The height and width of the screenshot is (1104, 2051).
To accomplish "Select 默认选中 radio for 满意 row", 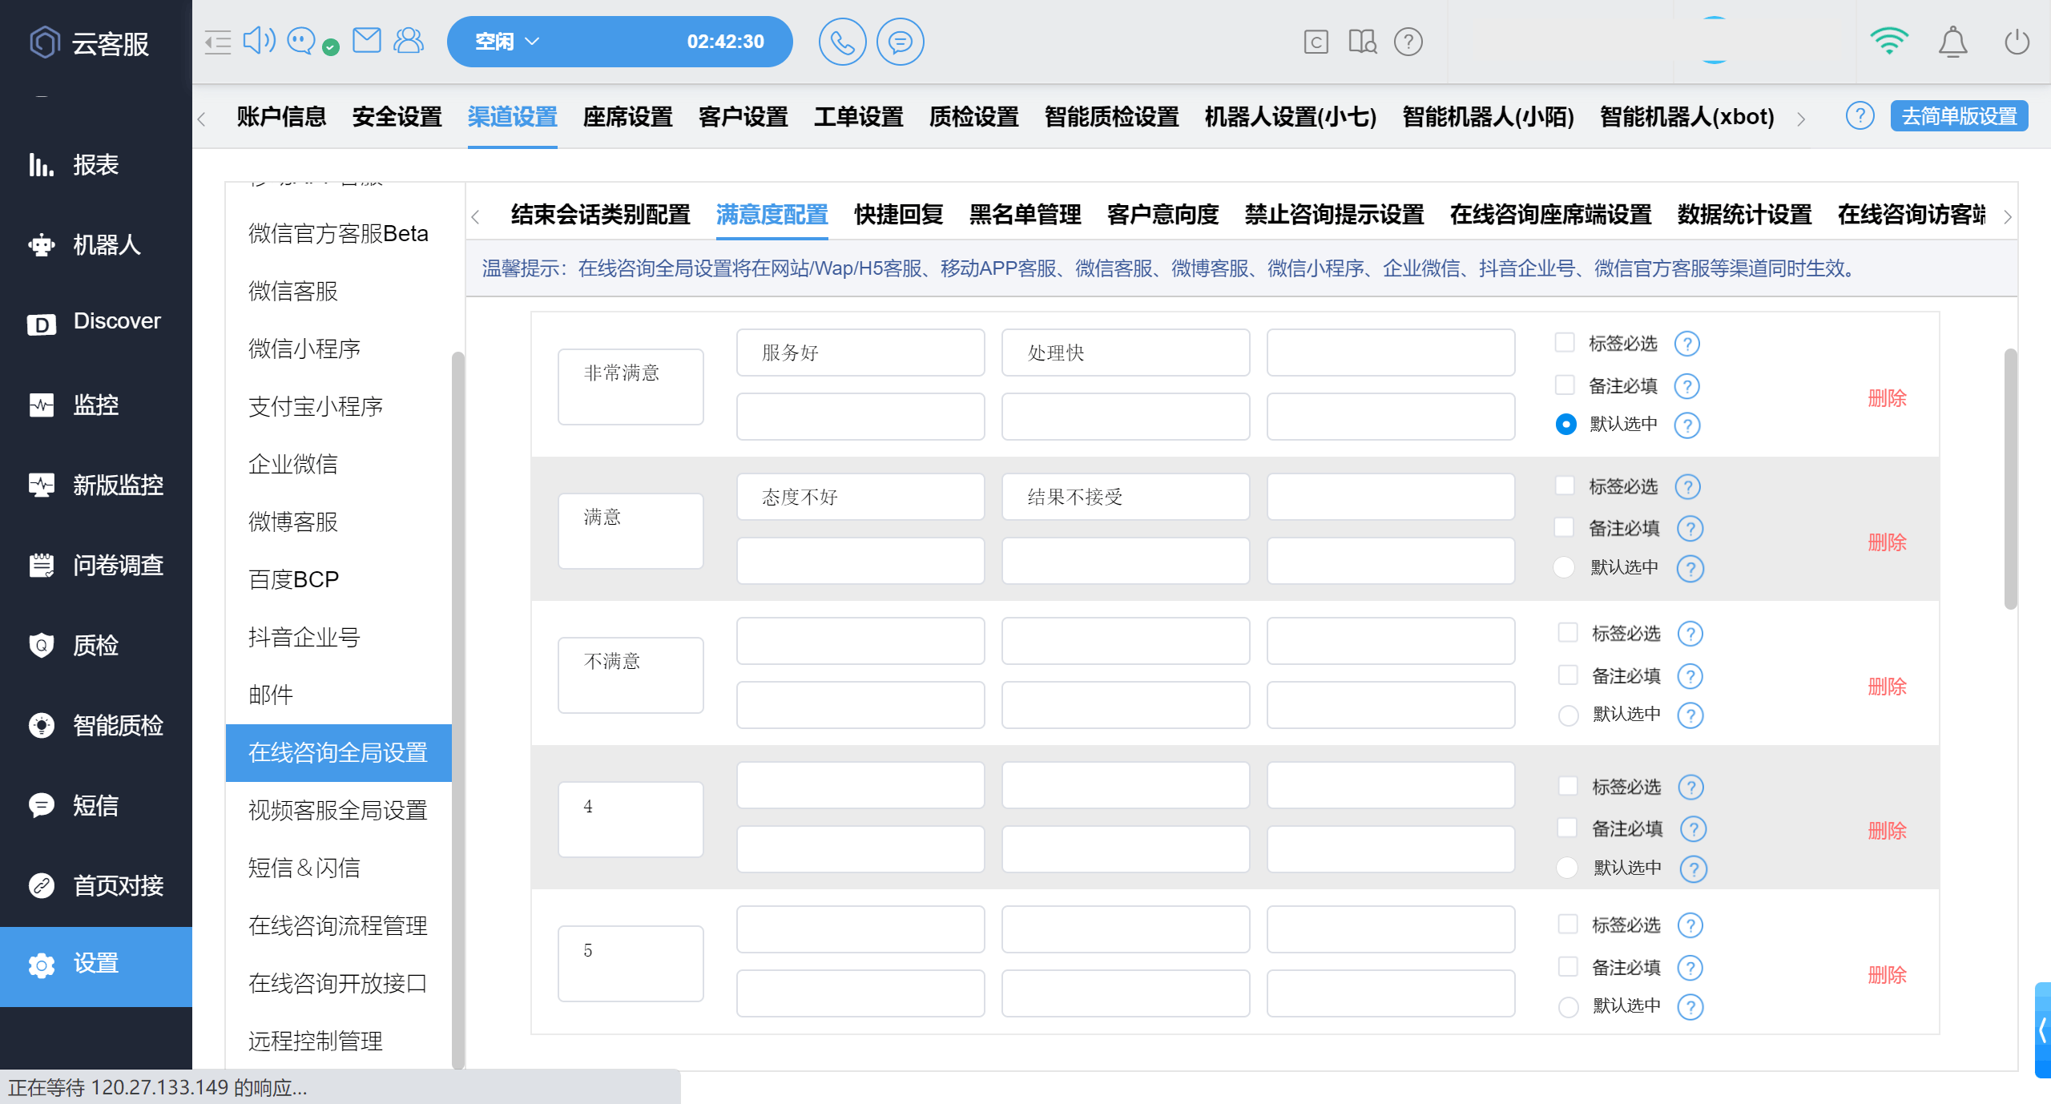I will coord(1564,567).
